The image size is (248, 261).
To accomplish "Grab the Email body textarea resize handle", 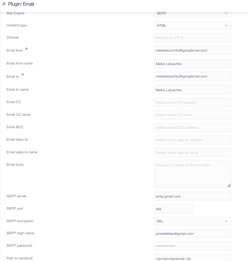I will click(x=229, y=185).
